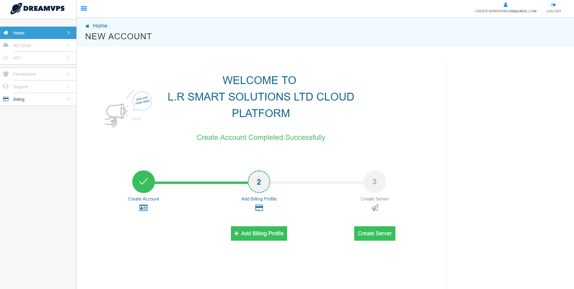Click the Permissions users icon
The height and width of the screenshot is (289, 574).
6,74
